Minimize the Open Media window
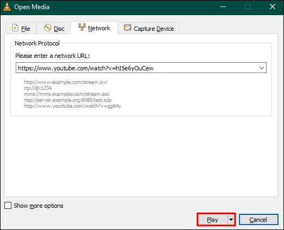This screenshot has width=284, height=230. click(x=223, y=7)
